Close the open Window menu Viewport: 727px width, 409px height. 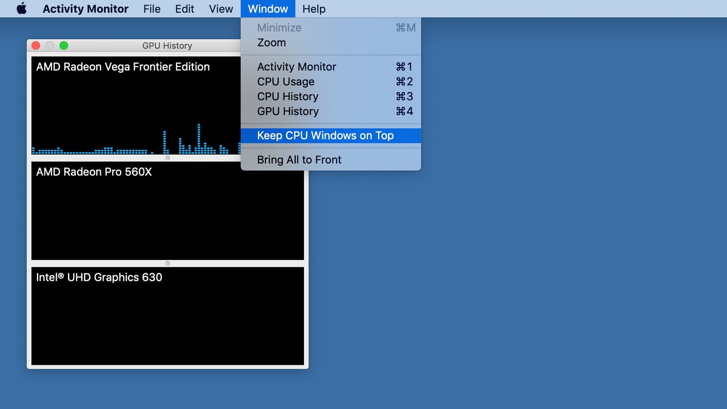268,9
